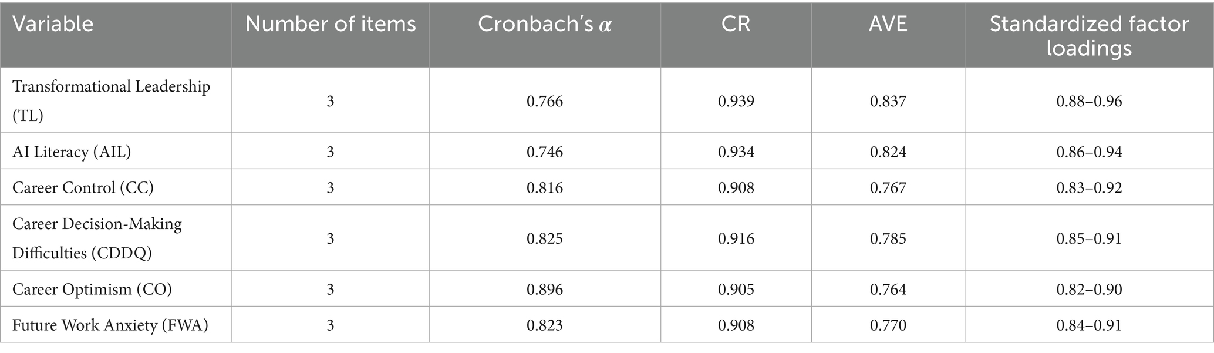Viewport: 1214px width, 353px height.
Task: Click the Standardized factor loadings header
Action: coord(1089,35)
